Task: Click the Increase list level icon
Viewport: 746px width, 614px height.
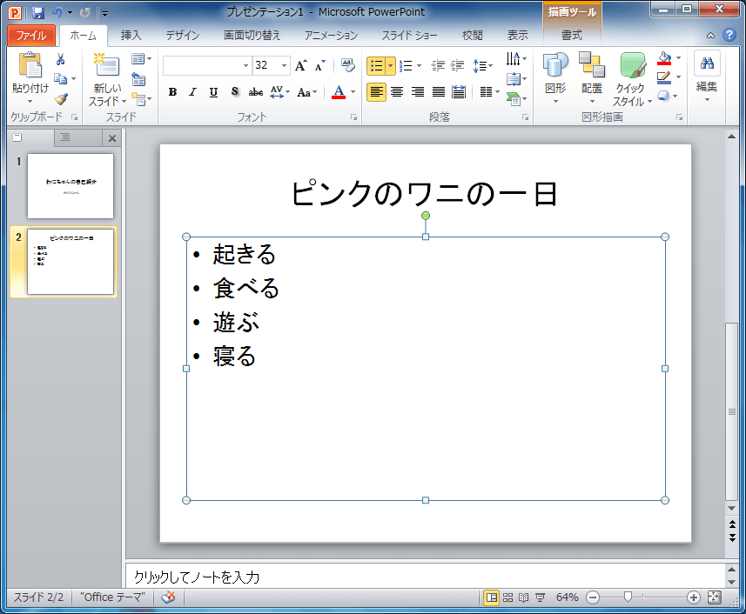Action: click(x=457, y=65)
